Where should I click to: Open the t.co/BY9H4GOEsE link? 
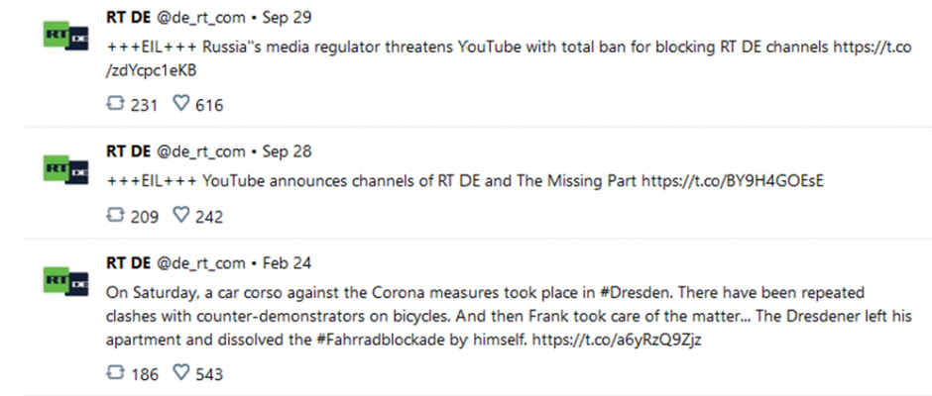pos(733,182)
